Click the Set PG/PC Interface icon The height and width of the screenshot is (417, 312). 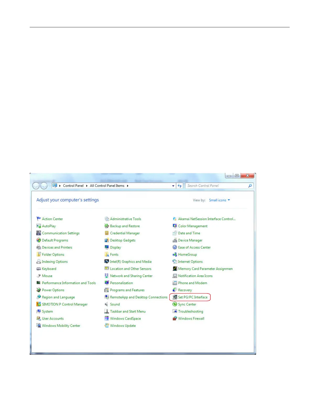[x=175, y=297]
